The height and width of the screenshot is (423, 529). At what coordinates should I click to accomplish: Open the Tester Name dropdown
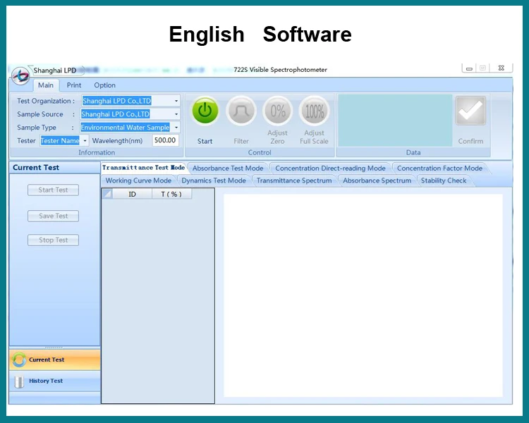[85, 141]
